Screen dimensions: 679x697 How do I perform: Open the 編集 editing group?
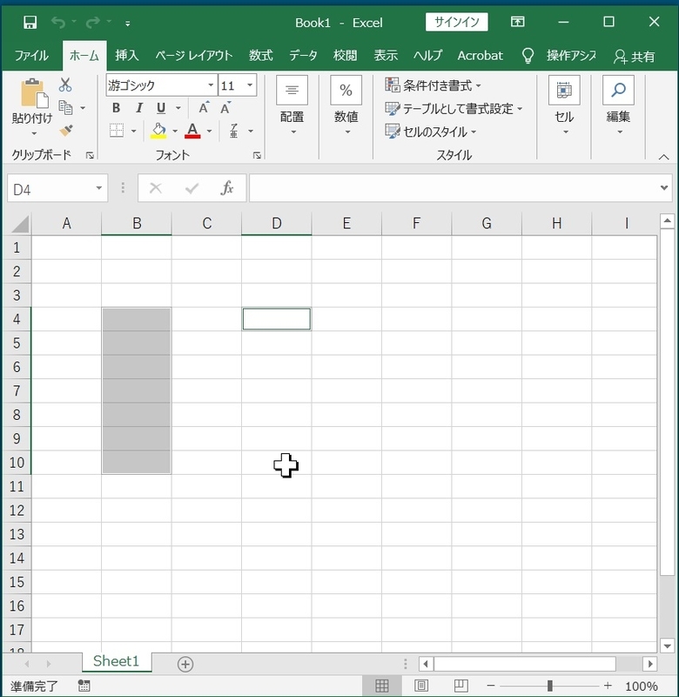point(618,105)
